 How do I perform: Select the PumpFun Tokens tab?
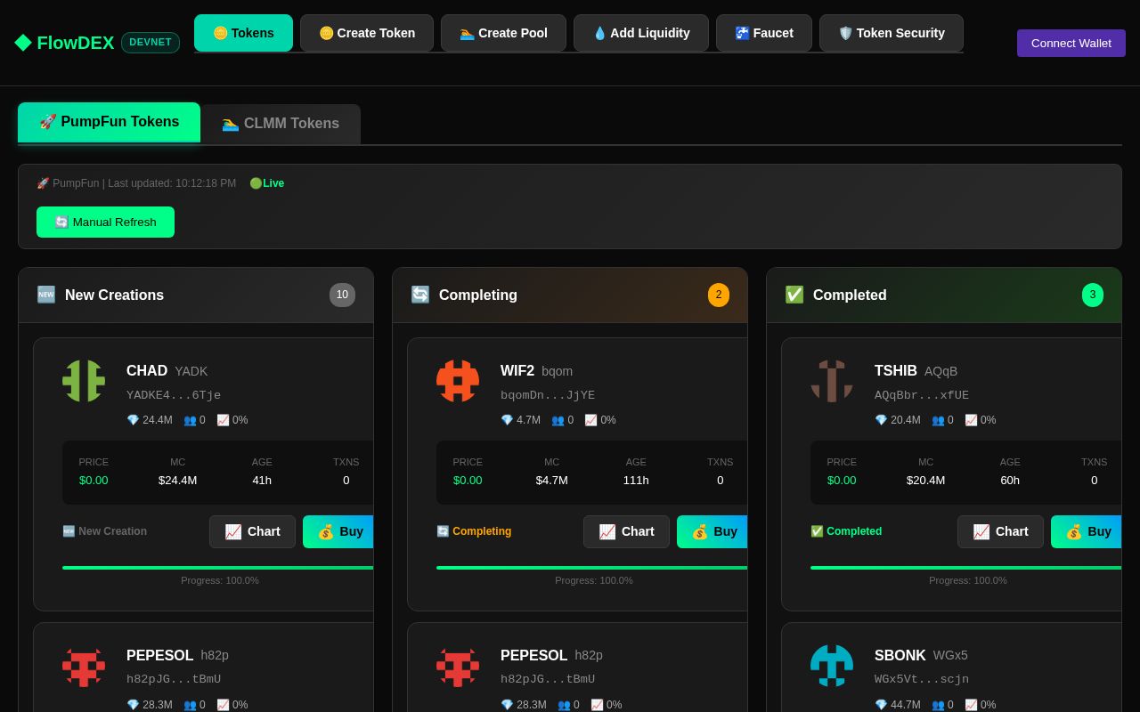pos(110,122)
